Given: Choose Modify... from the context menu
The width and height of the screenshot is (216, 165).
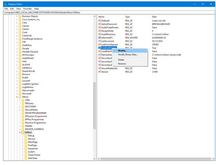Looking at the screenshot, I should tap(122, 51).
